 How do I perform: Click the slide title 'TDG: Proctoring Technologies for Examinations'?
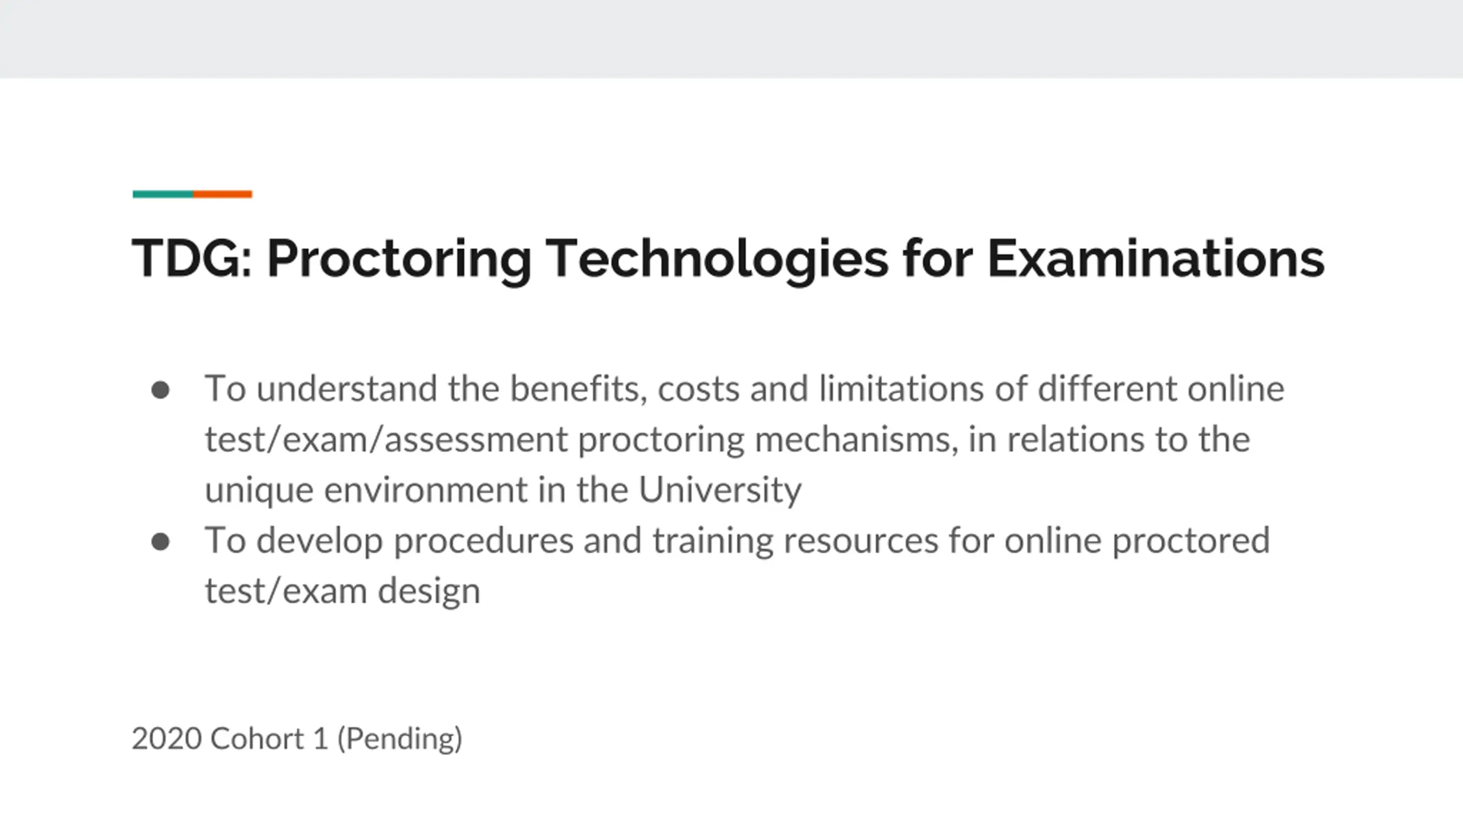click(727, 259)
